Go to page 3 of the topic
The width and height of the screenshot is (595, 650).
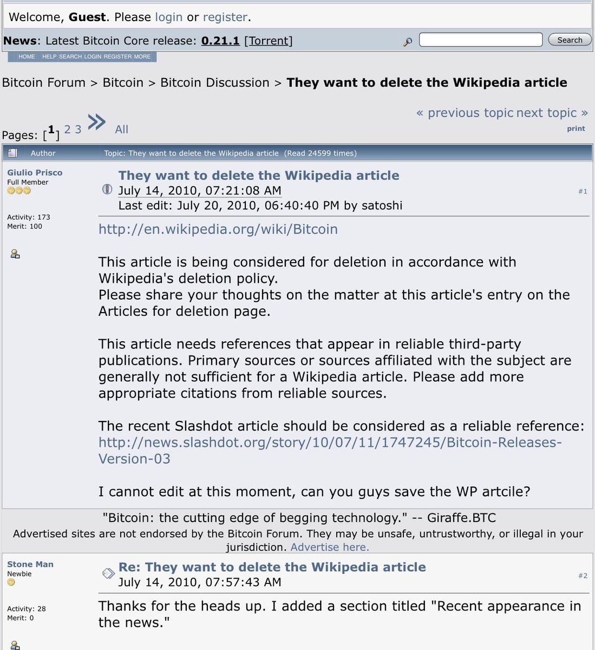[x=78, y=129]
